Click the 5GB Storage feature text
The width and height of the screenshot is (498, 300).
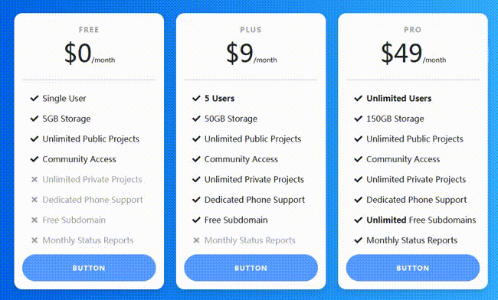pos(67,119)
